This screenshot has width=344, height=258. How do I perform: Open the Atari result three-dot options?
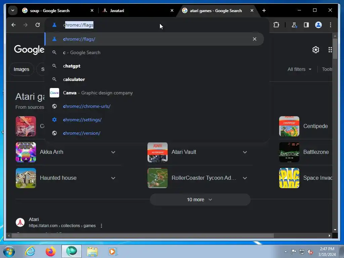(101, 226)
